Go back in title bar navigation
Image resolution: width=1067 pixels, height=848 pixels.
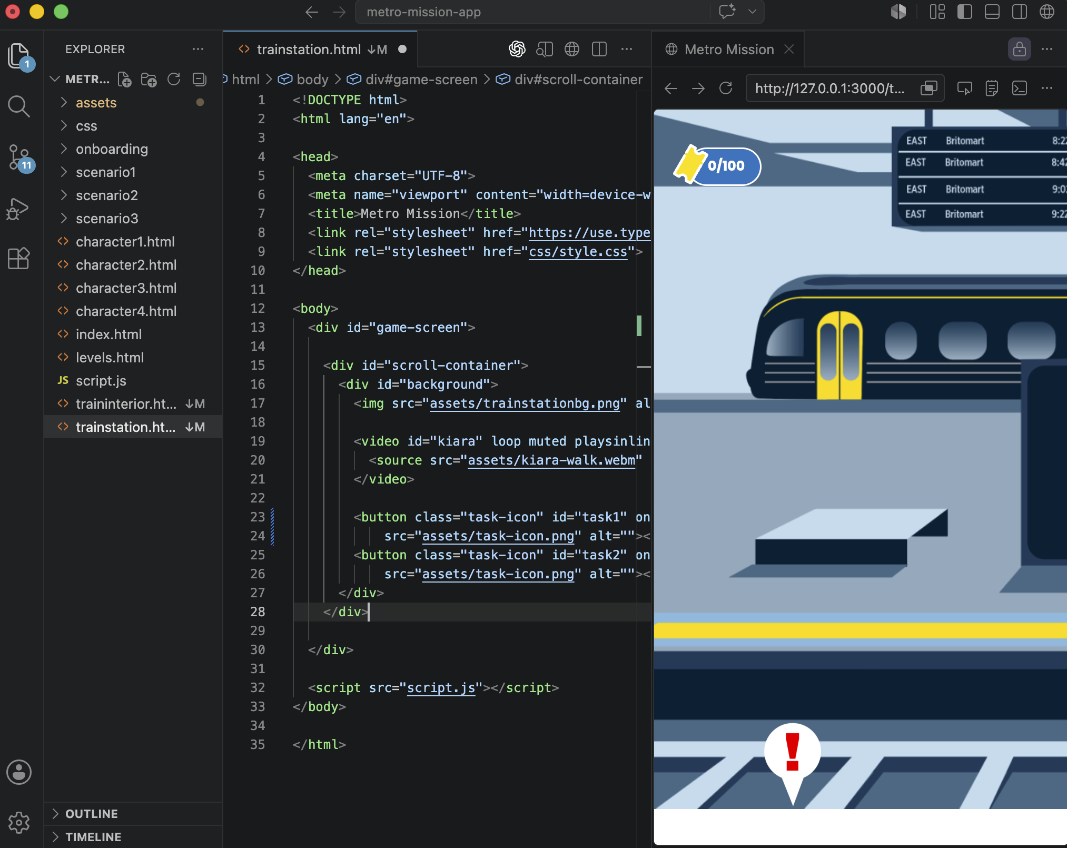[x=312, y=12]
